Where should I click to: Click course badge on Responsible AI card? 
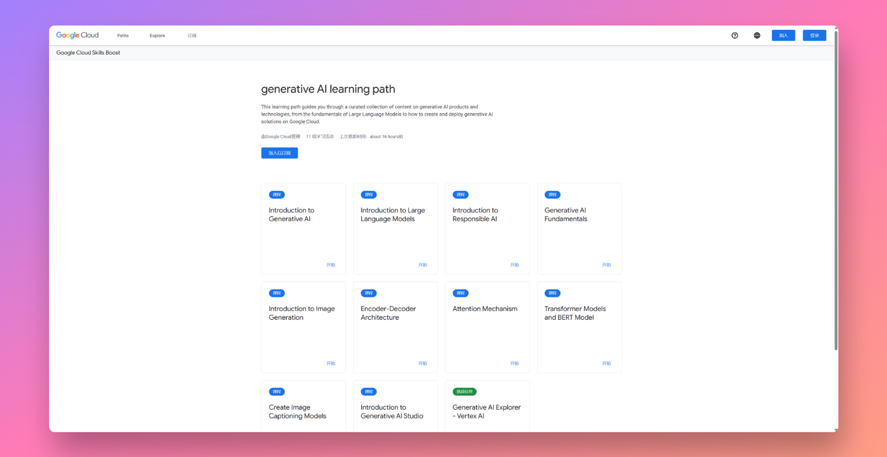pos(460,194)
